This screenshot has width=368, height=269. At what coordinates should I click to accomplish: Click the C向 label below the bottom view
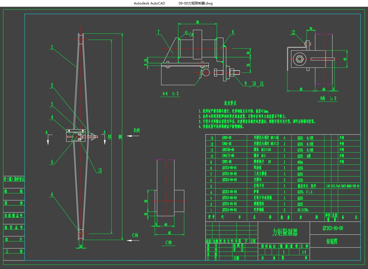[169, 242]
